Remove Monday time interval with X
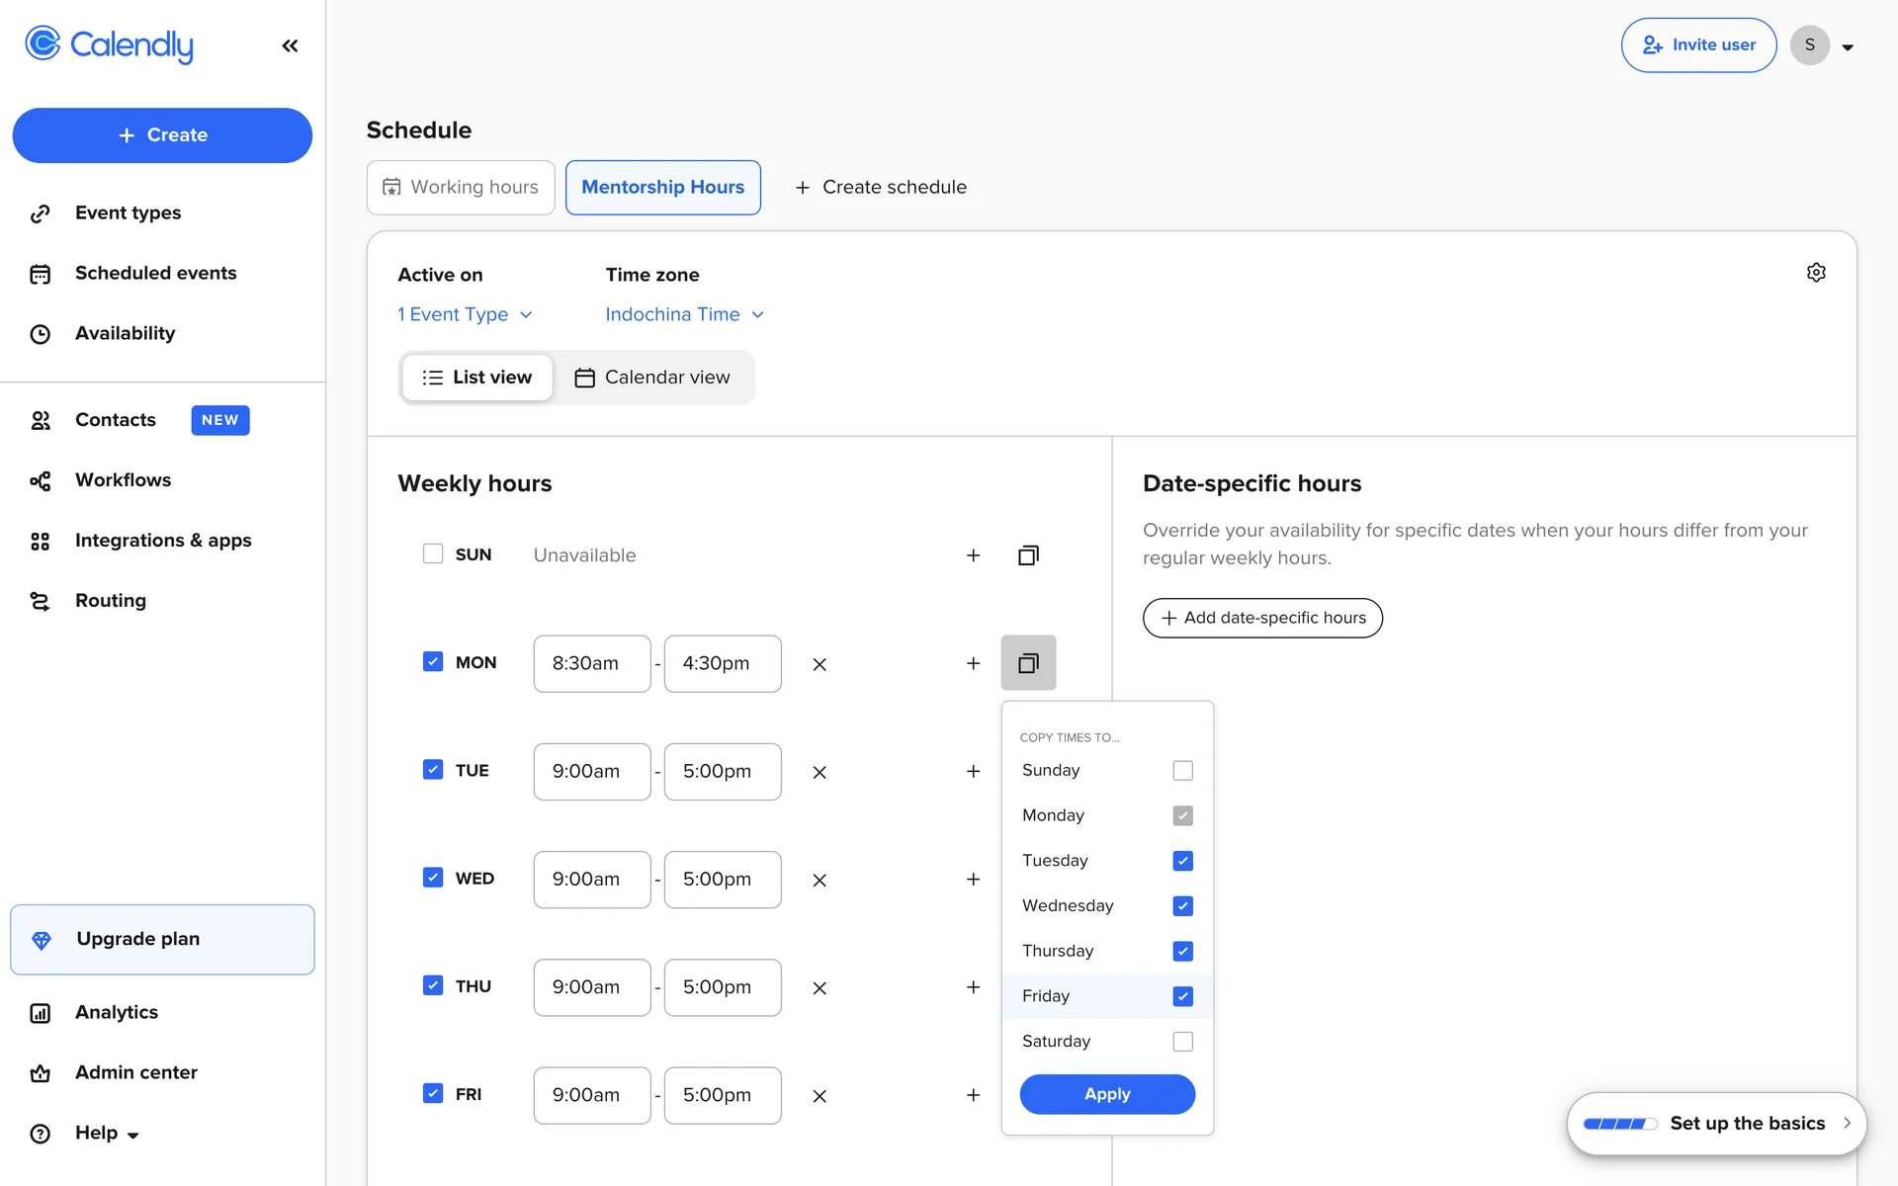The width and height of the screenshot is (1898, 1186). [820, 664]
